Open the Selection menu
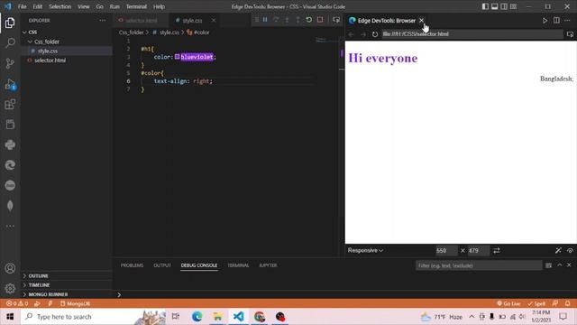This screenshot has height=325, width=577. tap(60, 6)
